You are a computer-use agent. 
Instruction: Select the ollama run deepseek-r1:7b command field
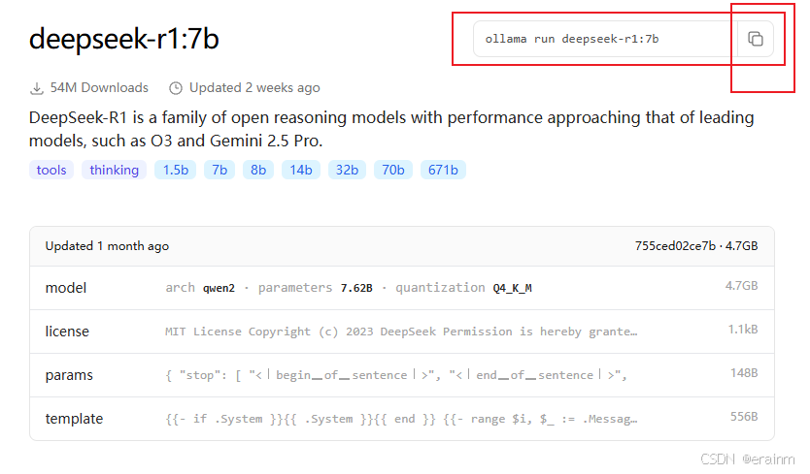click(x=605, y=39)
